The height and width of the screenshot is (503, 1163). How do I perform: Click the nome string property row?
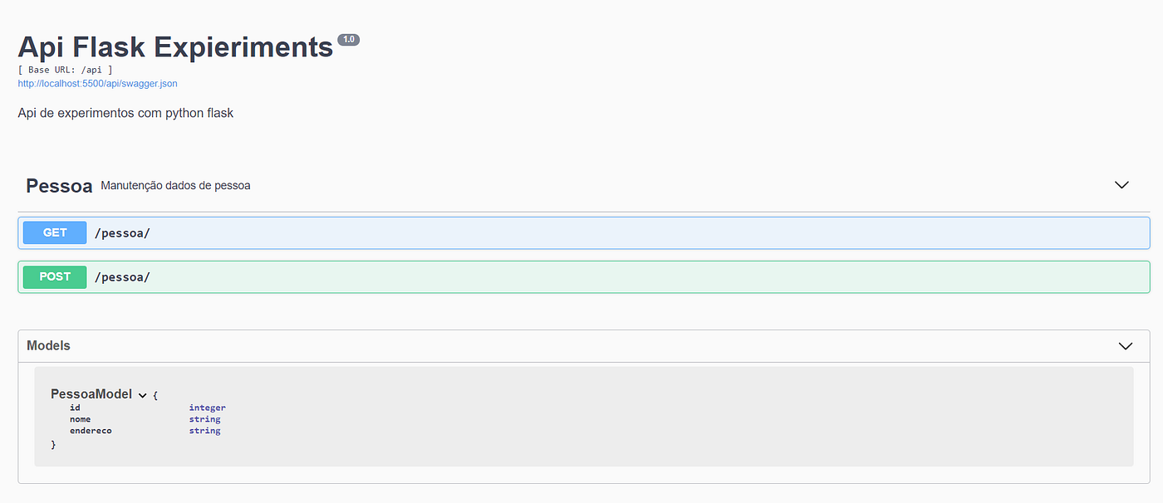(x=141, y=418)
